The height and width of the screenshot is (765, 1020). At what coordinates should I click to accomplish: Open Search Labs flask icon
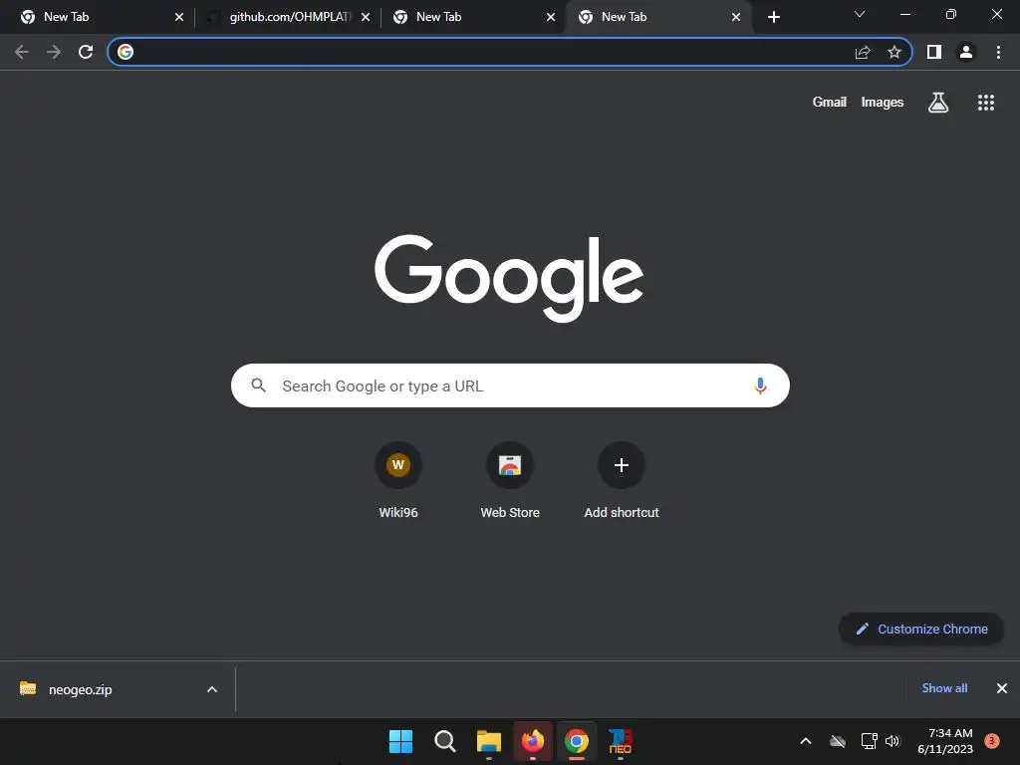pos(938,103)
